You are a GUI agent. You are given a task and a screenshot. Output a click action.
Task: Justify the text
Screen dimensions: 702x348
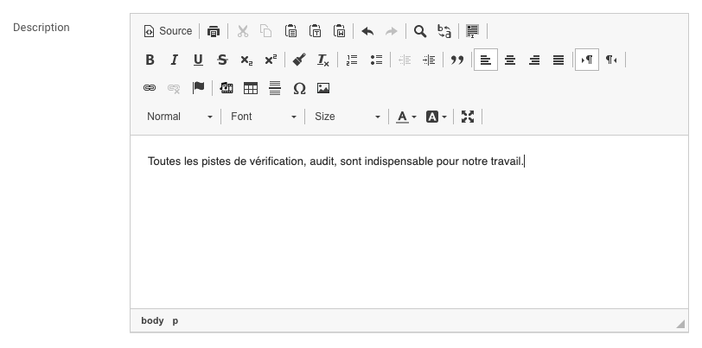click(558, 60)
